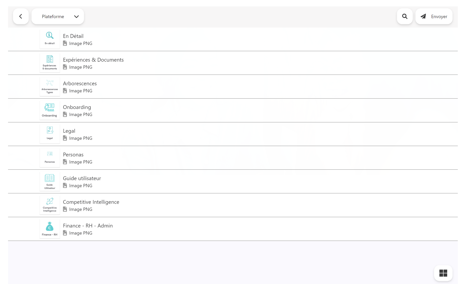Open the Guide Utilisateur thumbnail
Screen dimensions: 461x284
(50, 182)
